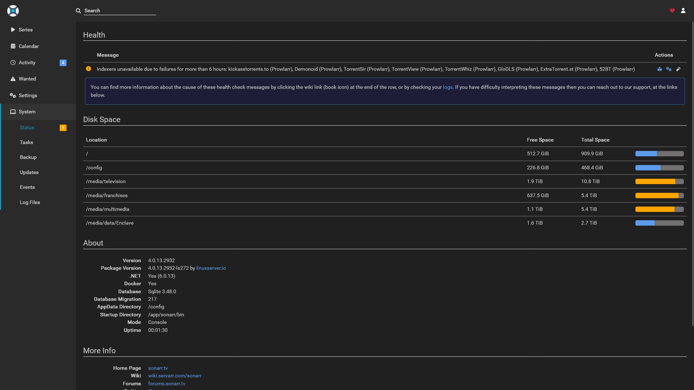The image size is (694, 390).
Task: Click the indexers unavailable health message
Action: 365,69
